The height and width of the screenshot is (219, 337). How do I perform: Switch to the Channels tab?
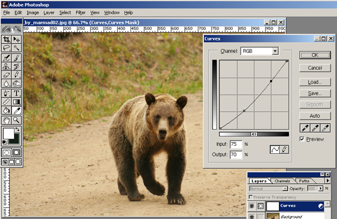pos(282,181)
